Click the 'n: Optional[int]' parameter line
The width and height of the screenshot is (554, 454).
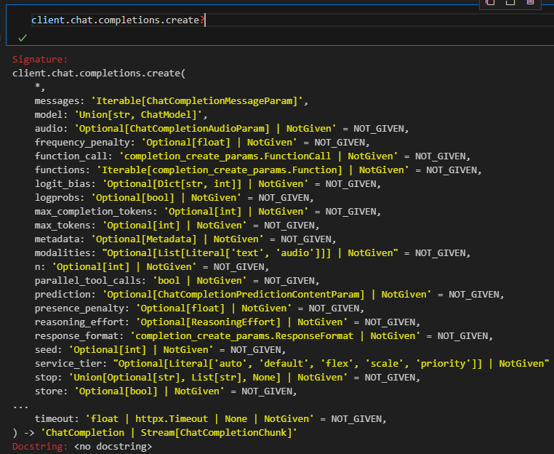pyautogui.click(x=152, y=266)
